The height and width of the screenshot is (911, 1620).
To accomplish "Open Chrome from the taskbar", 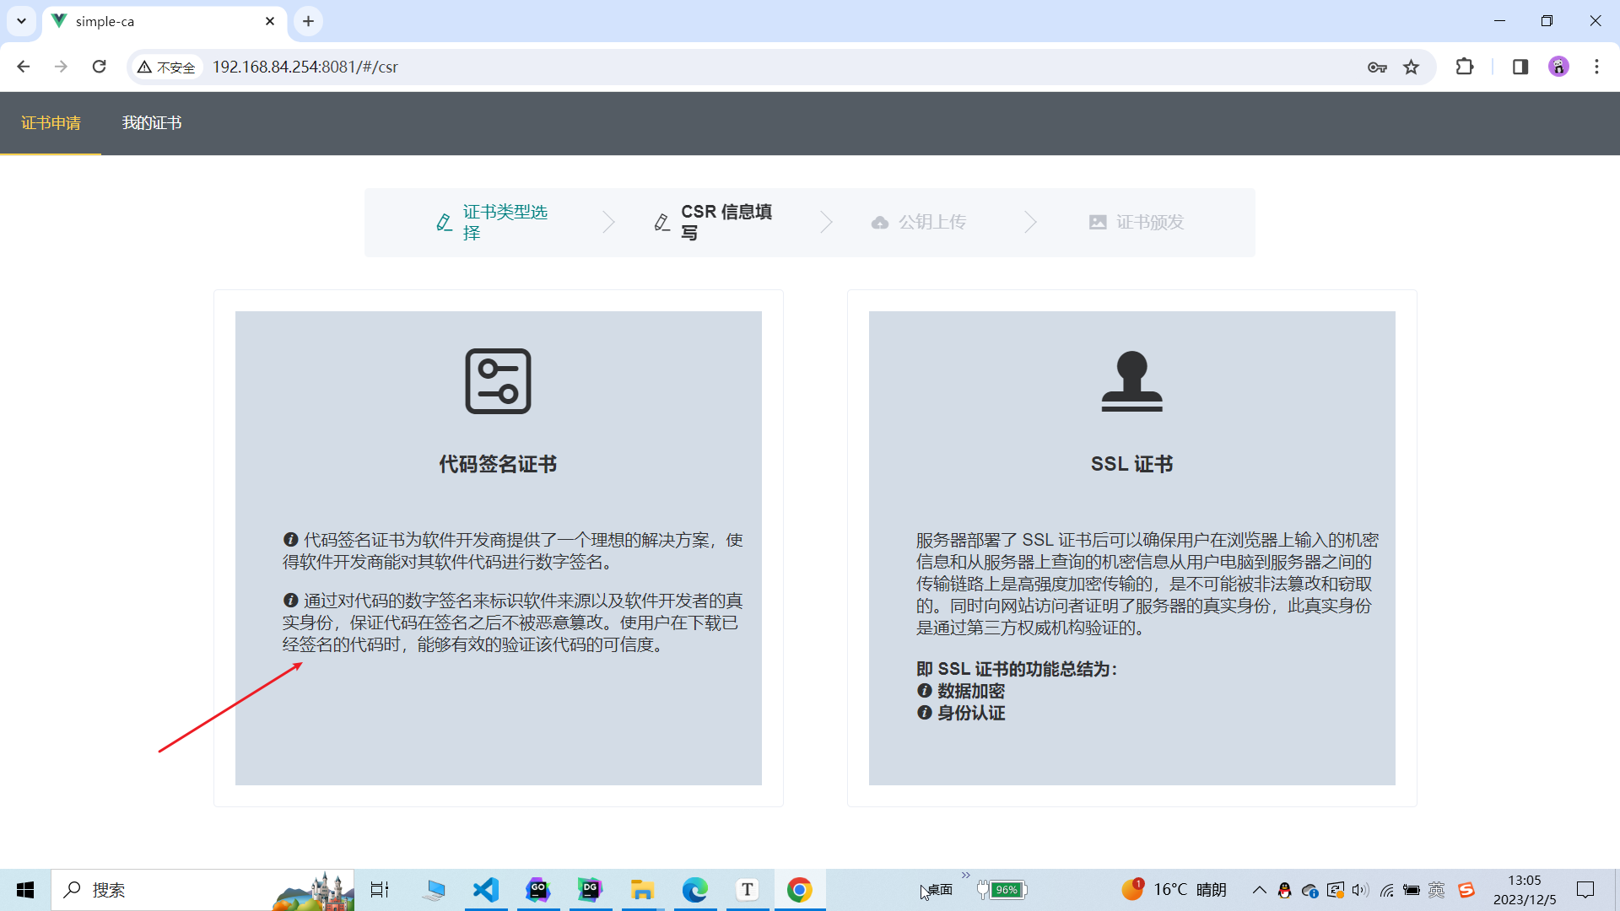I will (800, 890).
